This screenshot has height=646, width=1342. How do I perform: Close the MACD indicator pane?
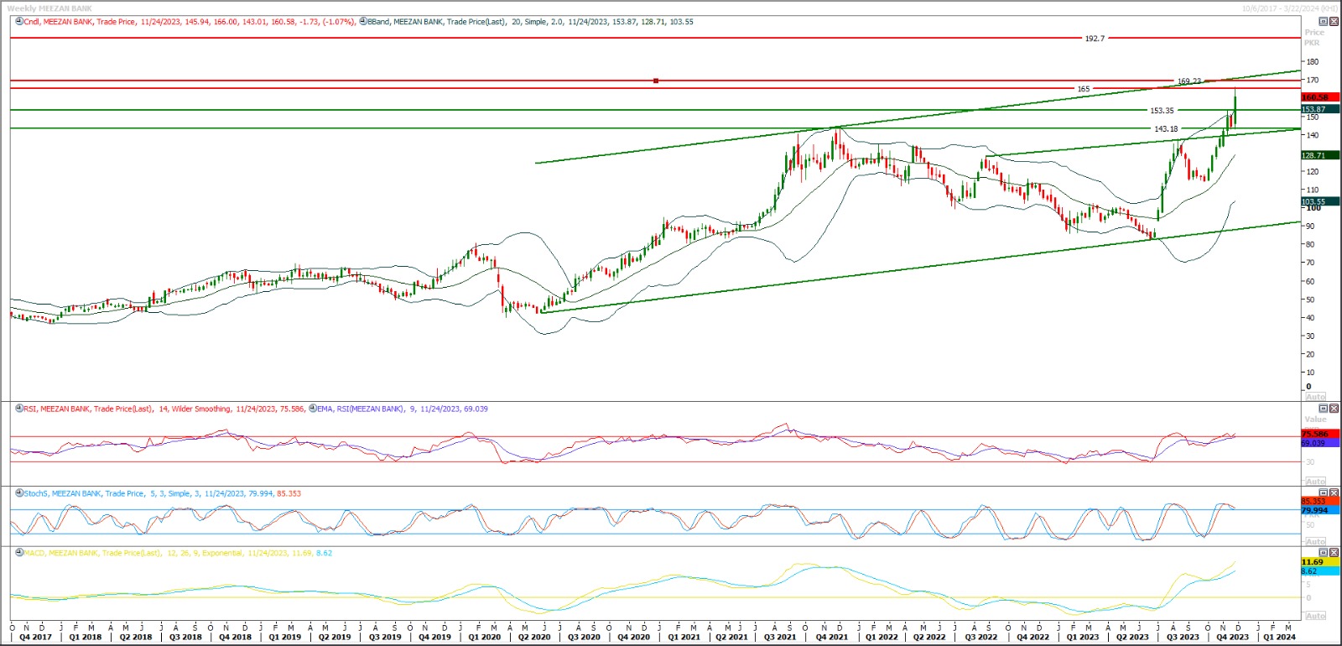[1334, 553]
